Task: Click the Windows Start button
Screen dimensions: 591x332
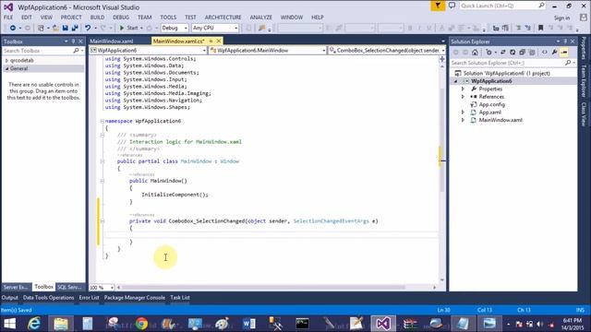Action: [9, 324]
